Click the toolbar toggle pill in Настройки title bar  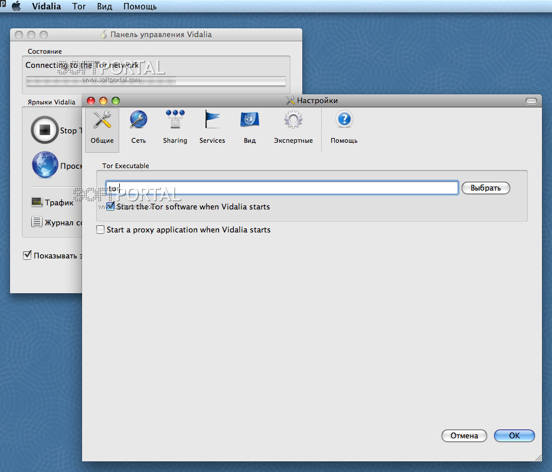click(x=531, y=101)
